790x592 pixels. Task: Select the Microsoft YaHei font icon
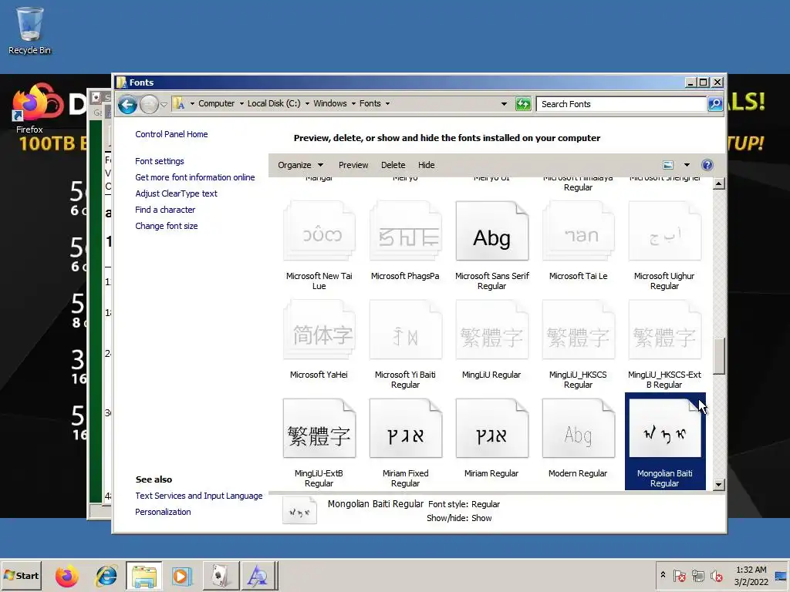coord(319,330)
